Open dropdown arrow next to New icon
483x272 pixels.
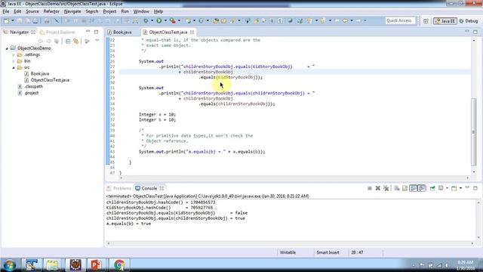(x=13, y=20)
